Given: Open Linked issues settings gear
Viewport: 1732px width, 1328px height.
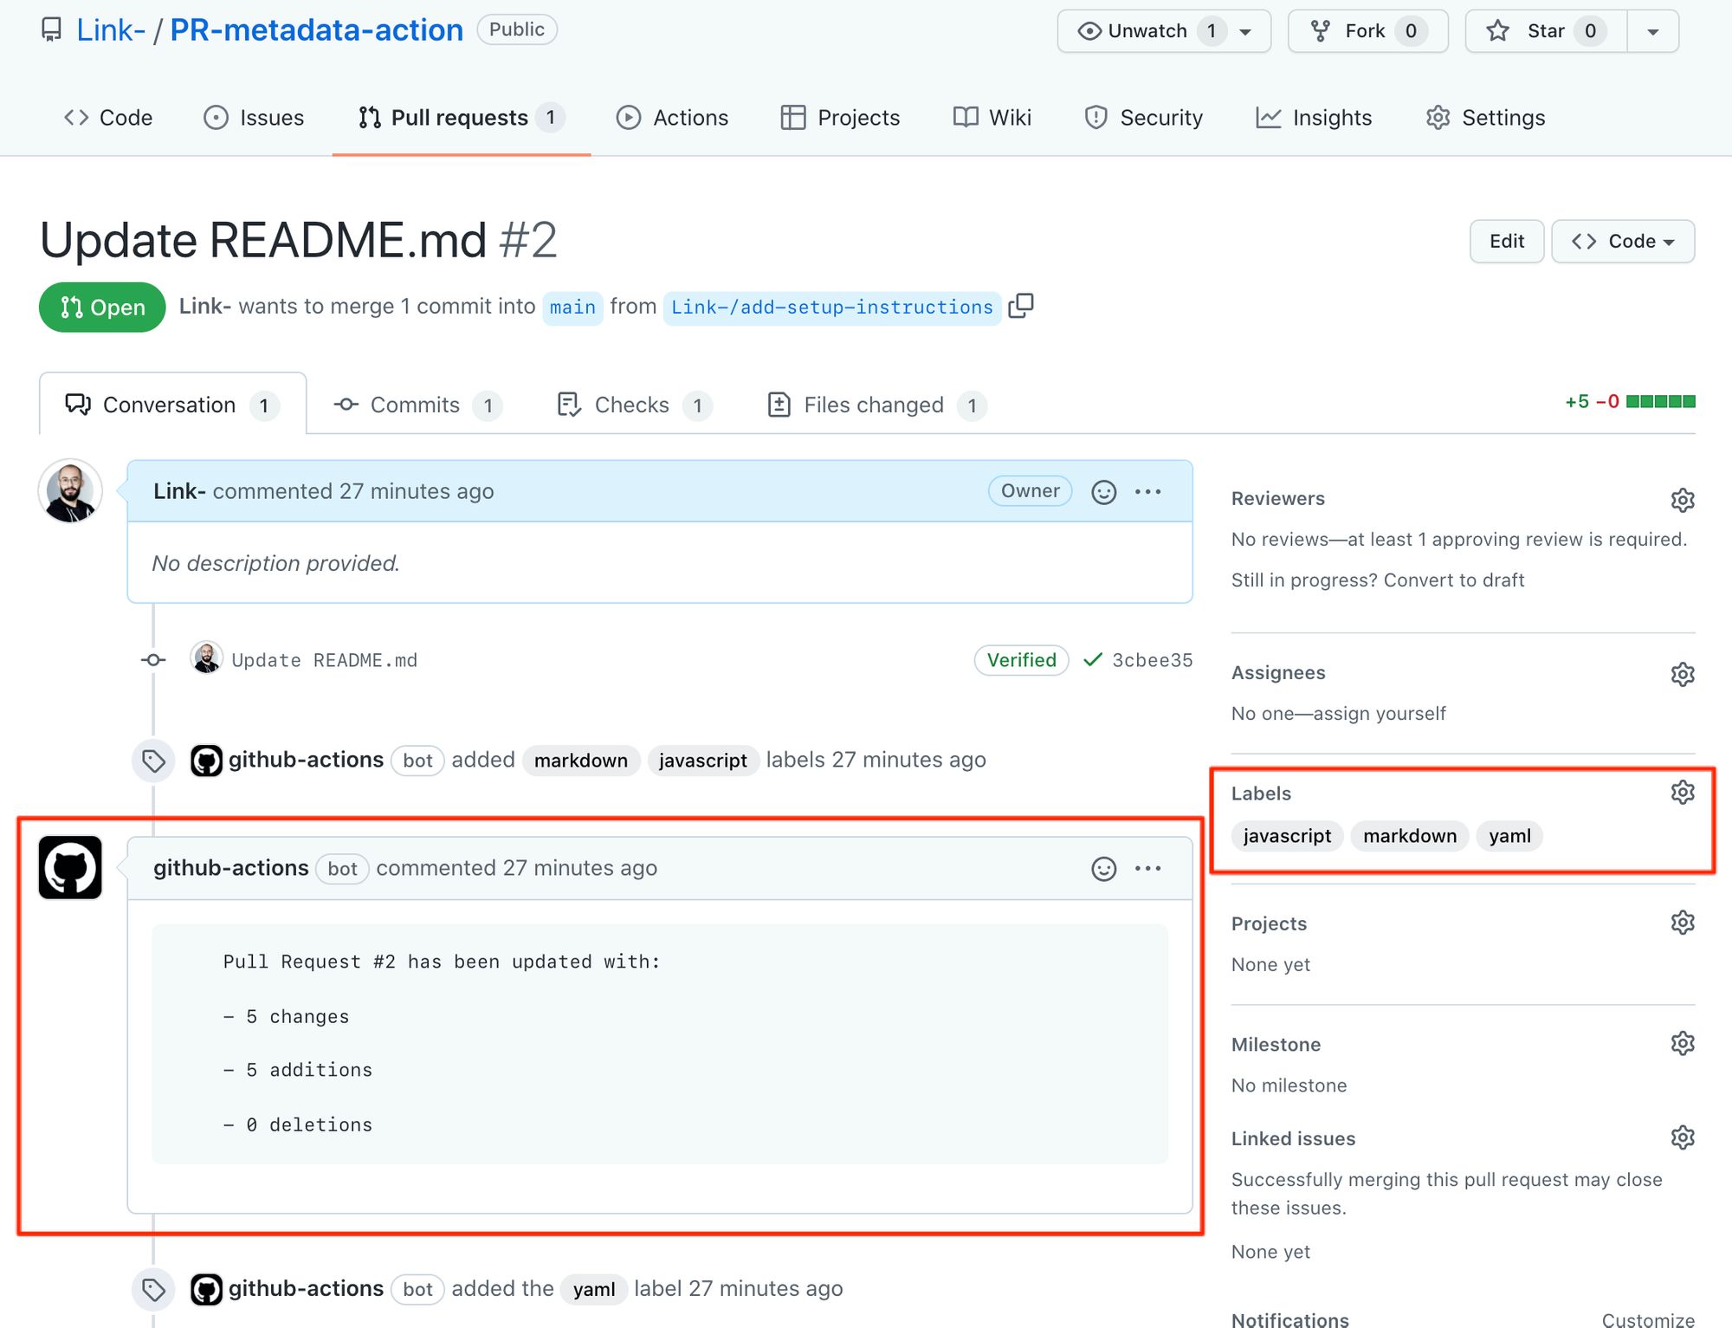Looking at the screenshot, I should tap(1682, 1137).
